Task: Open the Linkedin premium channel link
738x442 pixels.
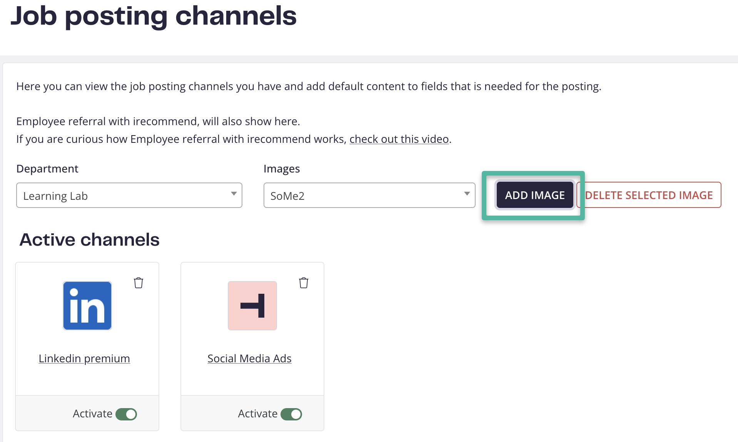Action: coord(84,358)
